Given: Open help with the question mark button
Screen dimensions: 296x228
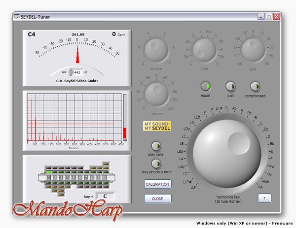Looking at the screenshot, I should pos(264,198).
